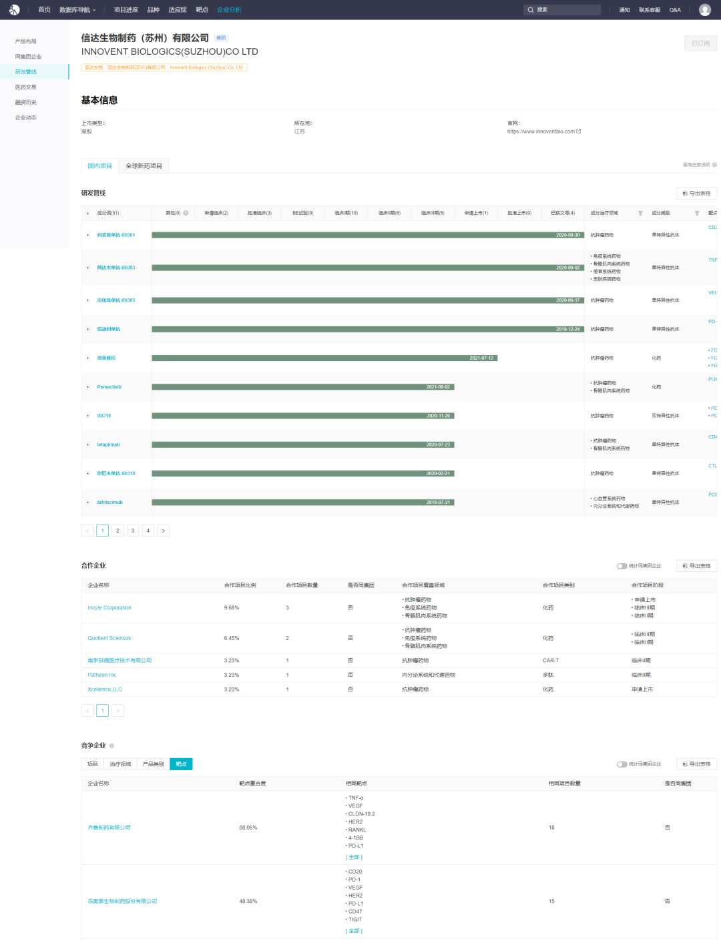
Task: Expand the 培美替尼 row
Action: tap(87, 358)
